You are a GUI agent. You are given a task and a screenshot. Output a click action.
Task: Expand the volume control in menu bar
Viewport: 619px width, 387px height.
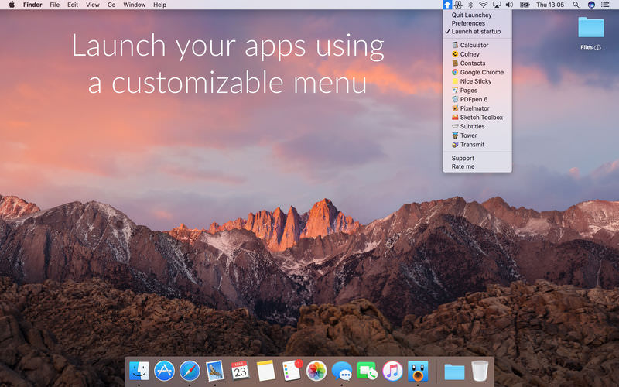coord(509,5)
